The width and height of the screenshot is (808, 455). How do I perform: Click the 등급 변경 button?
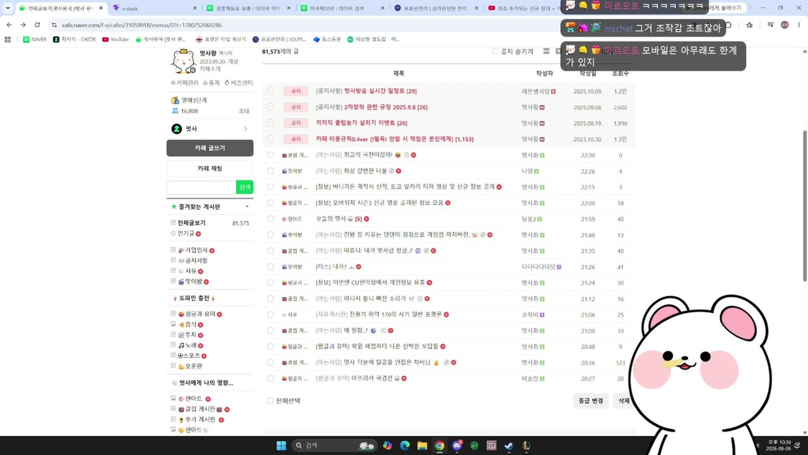(591, 401)
